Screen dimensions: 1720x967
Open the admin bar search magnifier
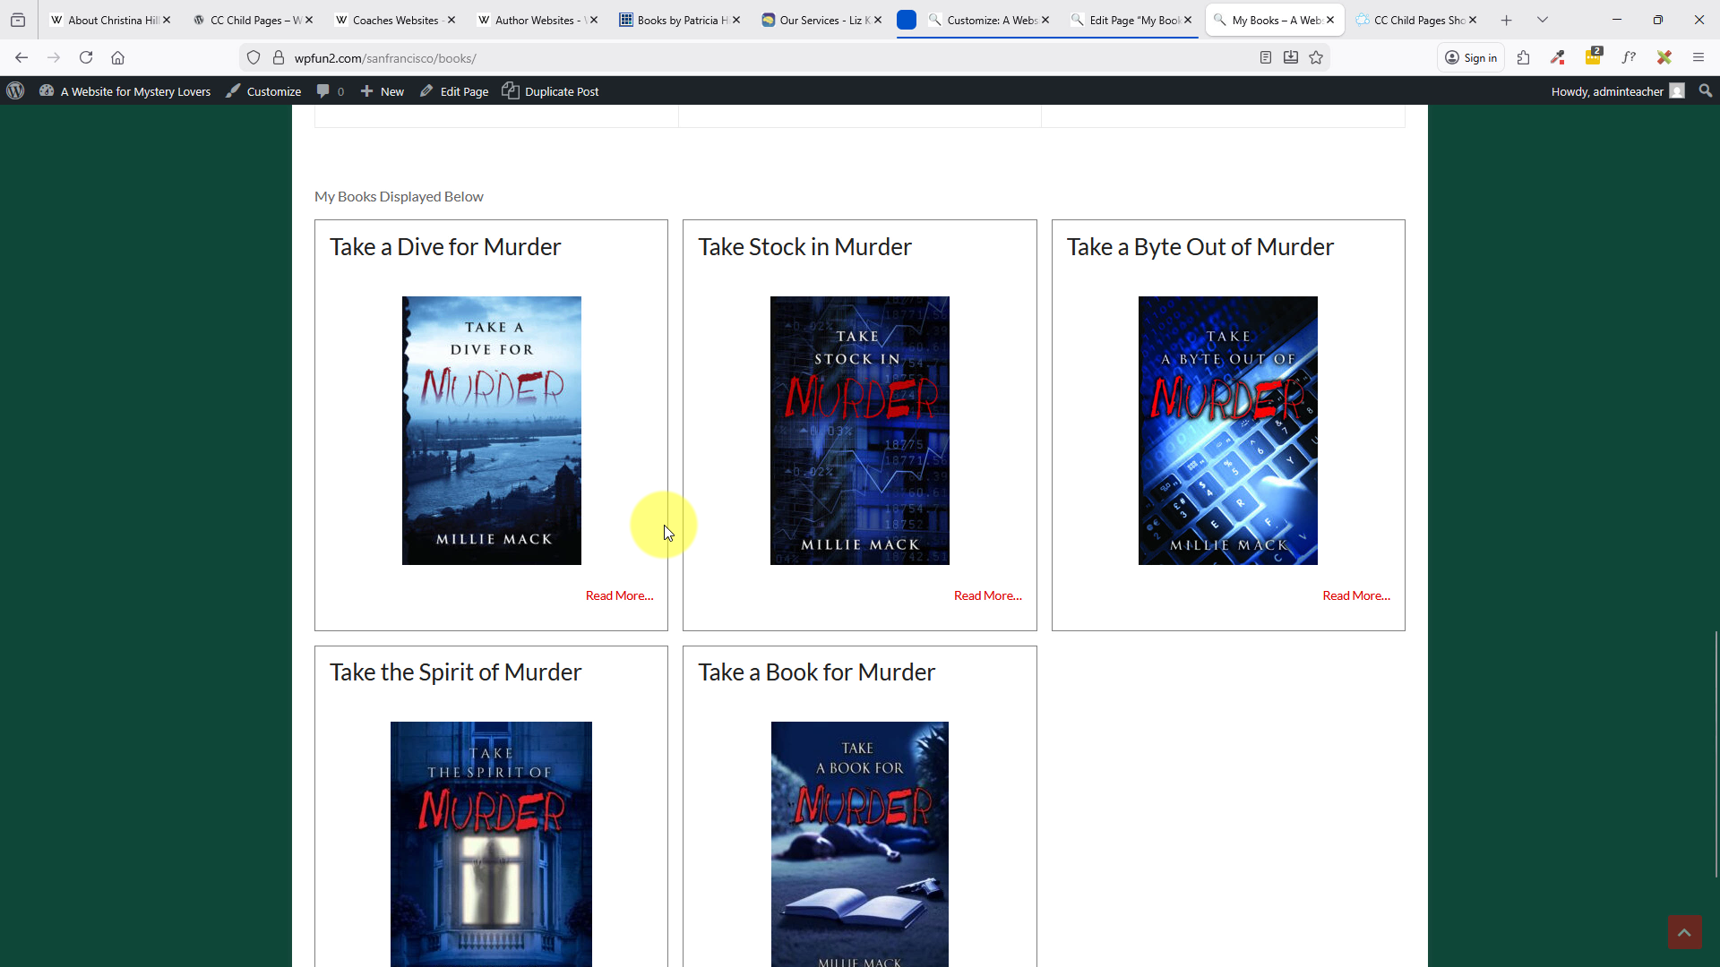(1705, 91)
